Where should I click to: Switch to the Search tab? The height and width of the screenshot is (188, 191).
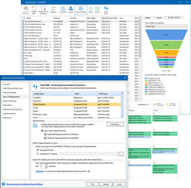[159, 18]
